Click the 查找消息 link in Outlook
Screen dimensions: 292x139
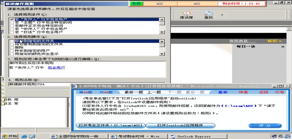point(242,41)
